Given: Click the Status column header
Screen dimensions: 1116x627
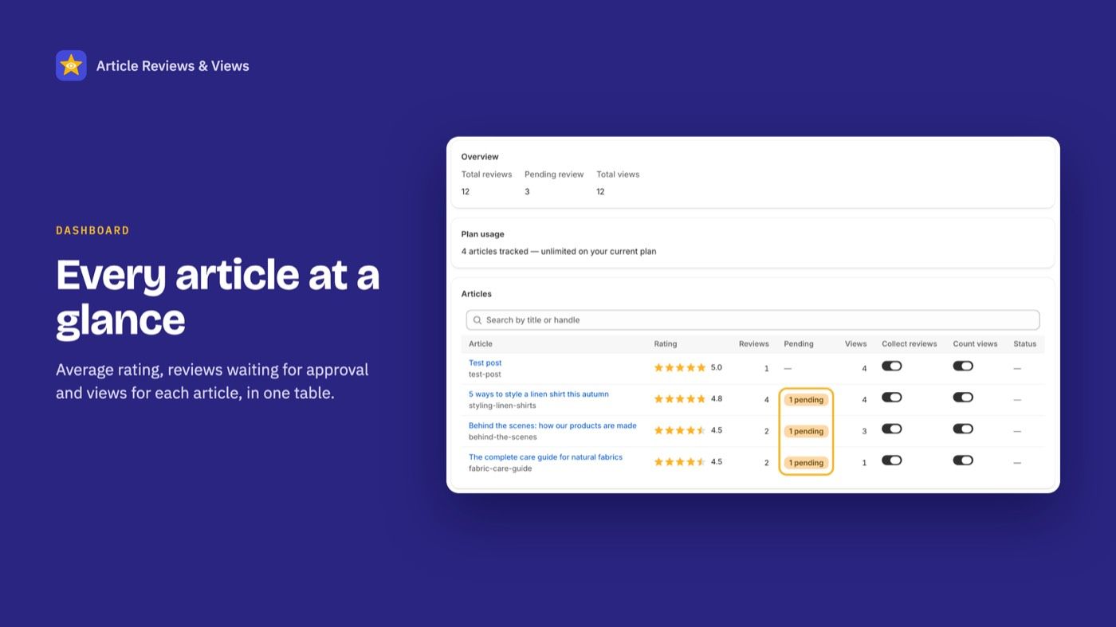Looking at the screenshot, I should click(1025, 344).
